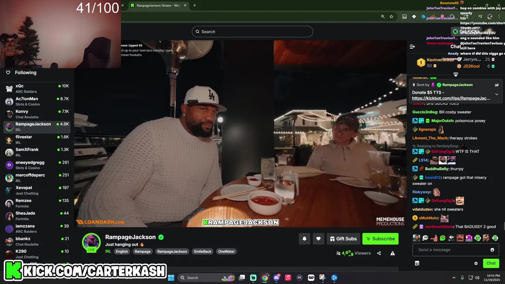Screen dimensions: 505x284
Task: Click the green Chat send button
Action: click(491, 263)
